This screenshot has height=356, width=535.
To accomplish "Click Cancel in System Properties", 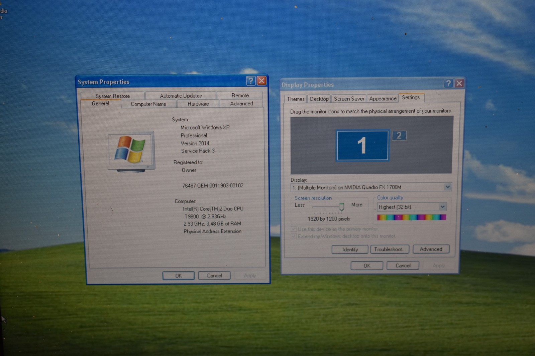I will tap(214, 276).
